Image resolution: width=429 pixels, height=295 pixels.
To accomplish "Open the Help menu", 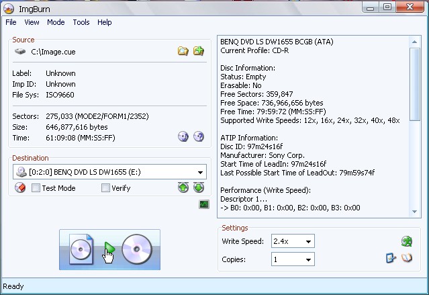I will pos(105,22).
